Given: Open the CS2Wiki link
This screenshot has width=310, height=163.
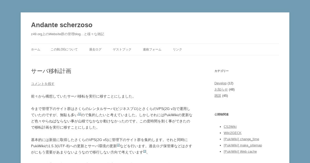Looking at the screenshot, I should pos(230,127).
